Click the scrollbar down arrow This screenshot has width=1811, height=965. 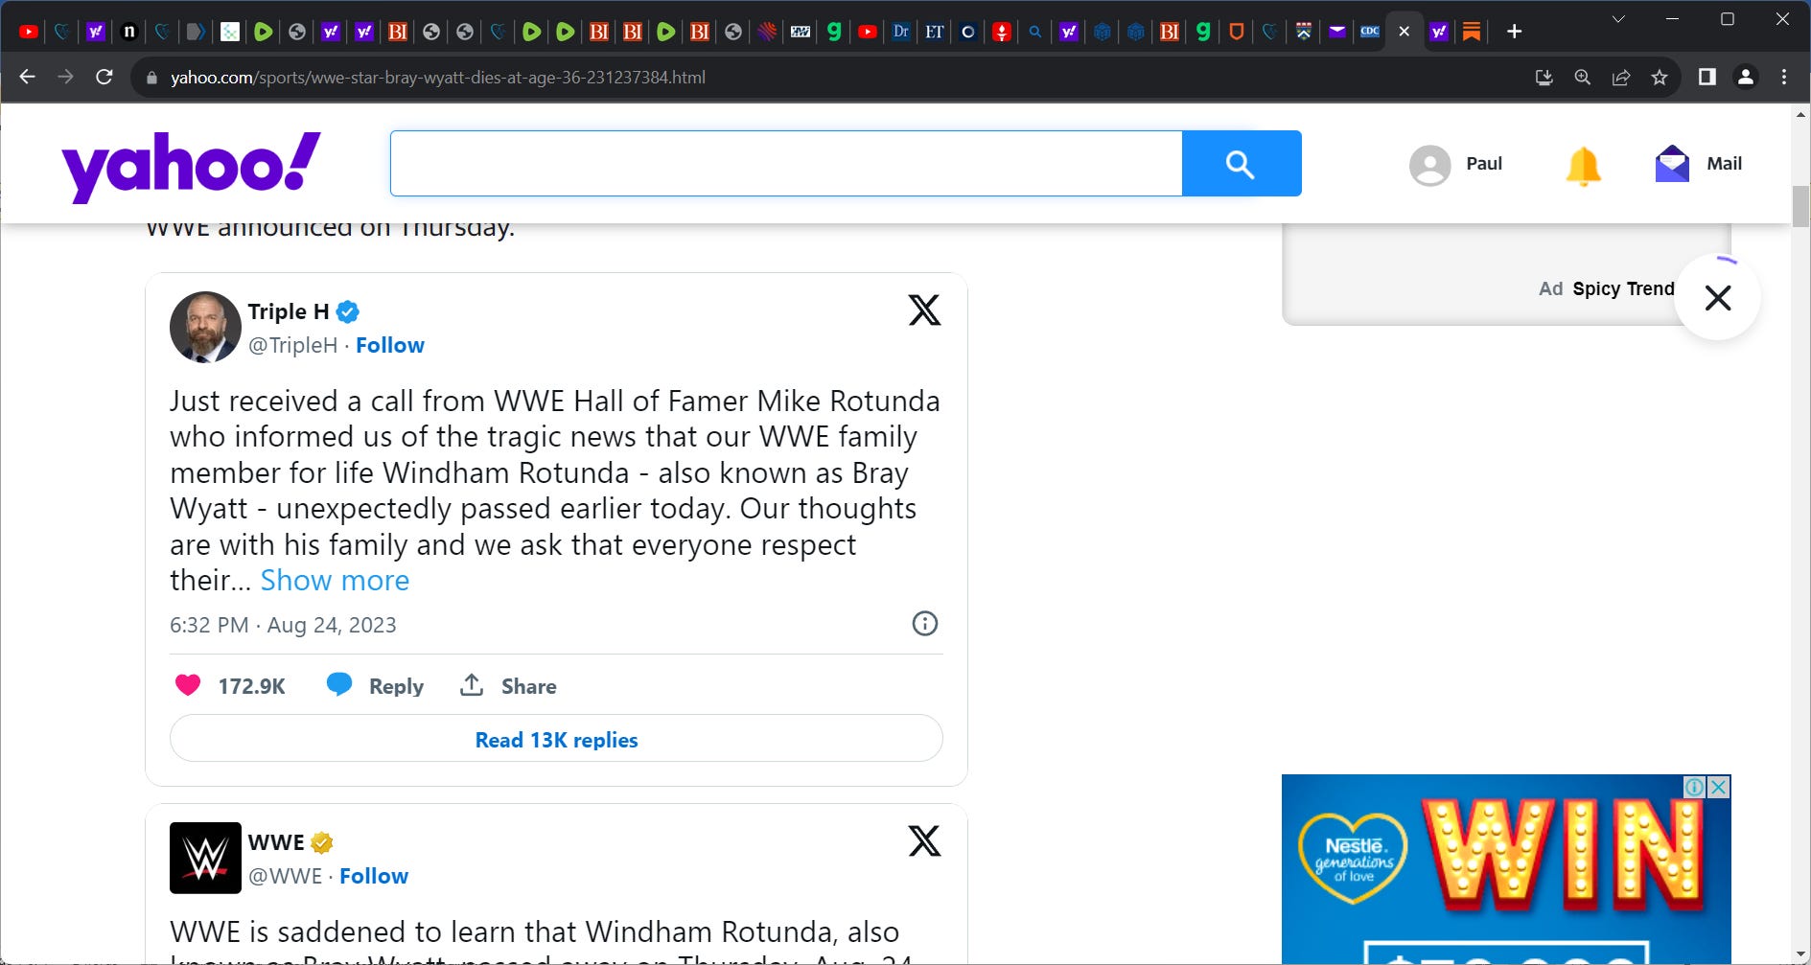[x=1800, y=954]
